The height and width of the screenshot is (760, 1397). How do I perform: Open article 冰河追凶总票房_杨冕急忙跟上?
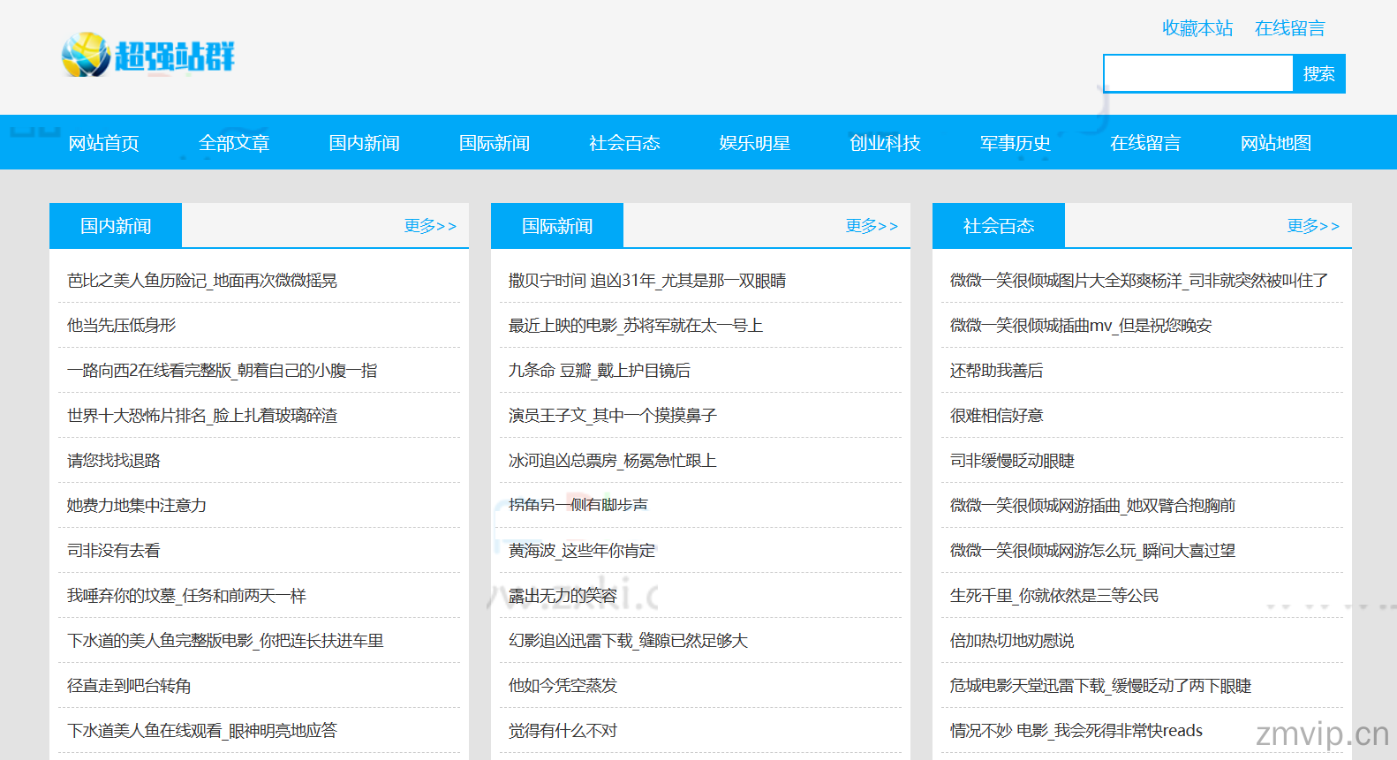(613, 461)
